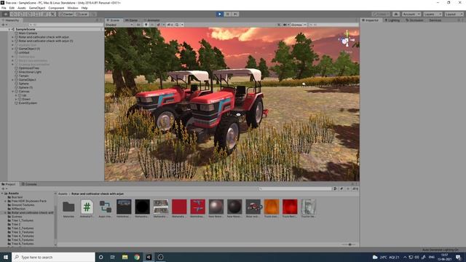Adjust the asset icon size slider
Screen dimensions: 466x262
tap(349, 245)
